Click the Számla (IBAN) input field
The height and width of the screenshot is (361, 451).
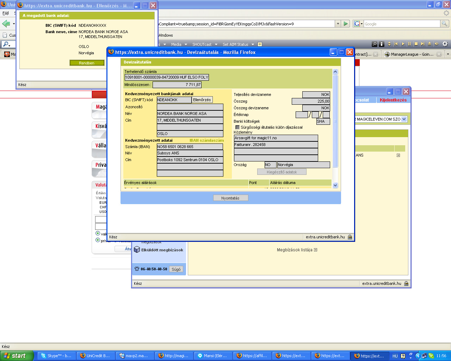190,147
